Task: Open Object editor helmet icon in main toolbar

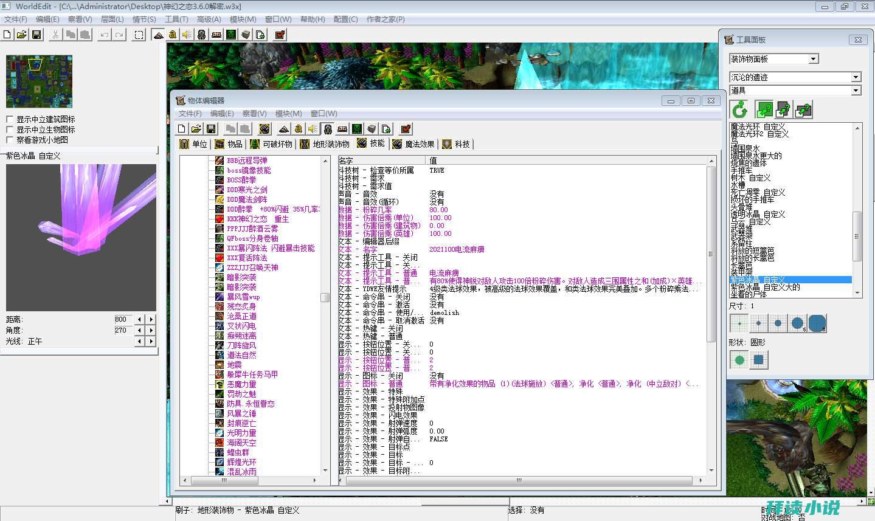Action: (202, 35)
